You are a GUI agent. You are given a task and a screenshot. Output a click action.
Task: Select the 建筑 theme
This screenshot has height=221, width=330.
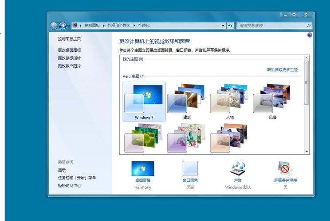[187, 102]
